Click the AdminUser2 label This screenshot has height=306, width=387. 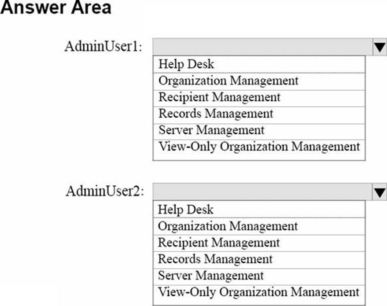click(104, 192)
